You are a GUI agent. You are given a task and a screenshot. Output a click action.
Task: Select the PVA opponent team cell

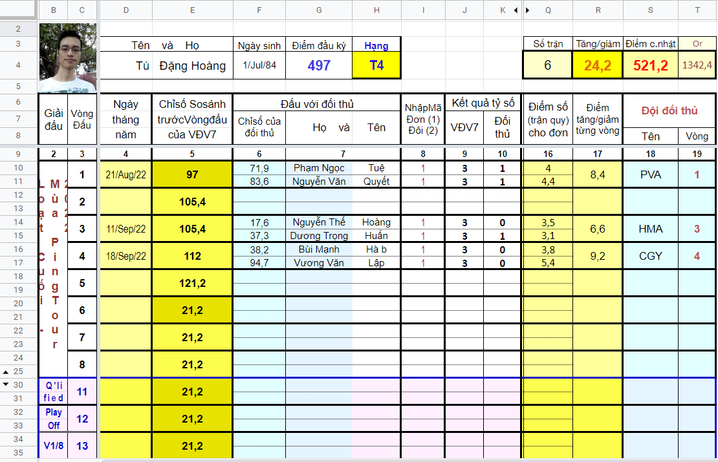coord(651,174)
